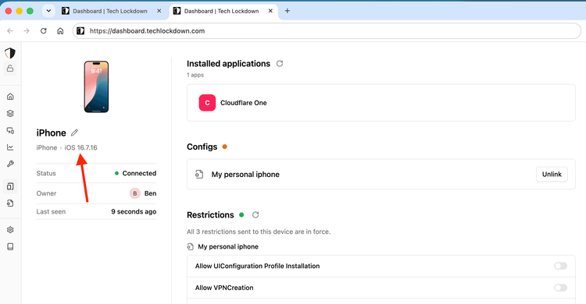Click the Restrictions heading
This screenshot has height=304, width=586.
(x=210, y=215)
